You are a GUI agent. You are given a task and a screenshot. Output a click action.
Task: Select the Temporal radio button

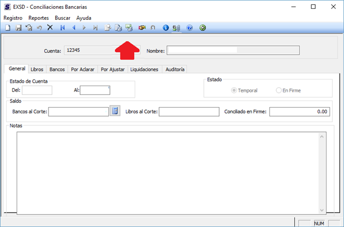235,90
